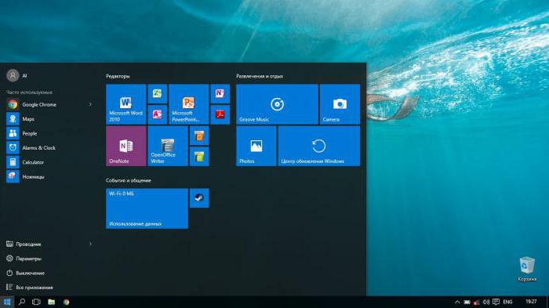This screenshot has width=549, height=308.
Task: Open the Microsoft PowerPoint tile
Action: point(189,104)
